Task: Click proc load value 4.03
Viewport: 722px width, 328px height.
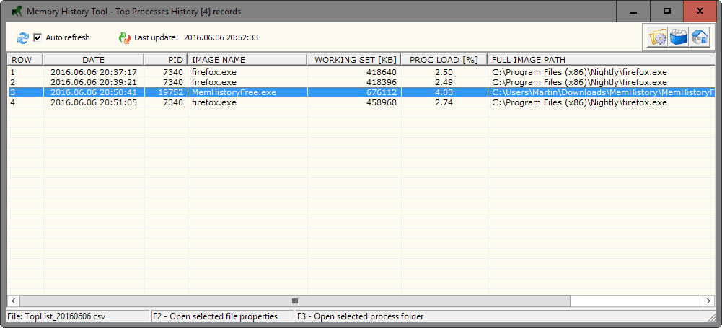Action: click(x=444, y=92)
